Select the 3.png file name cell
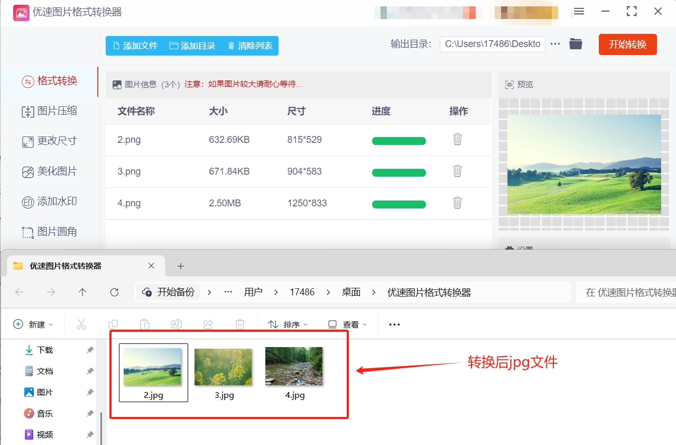The height and width of the screenshot is (445, 676). point(129,171)
